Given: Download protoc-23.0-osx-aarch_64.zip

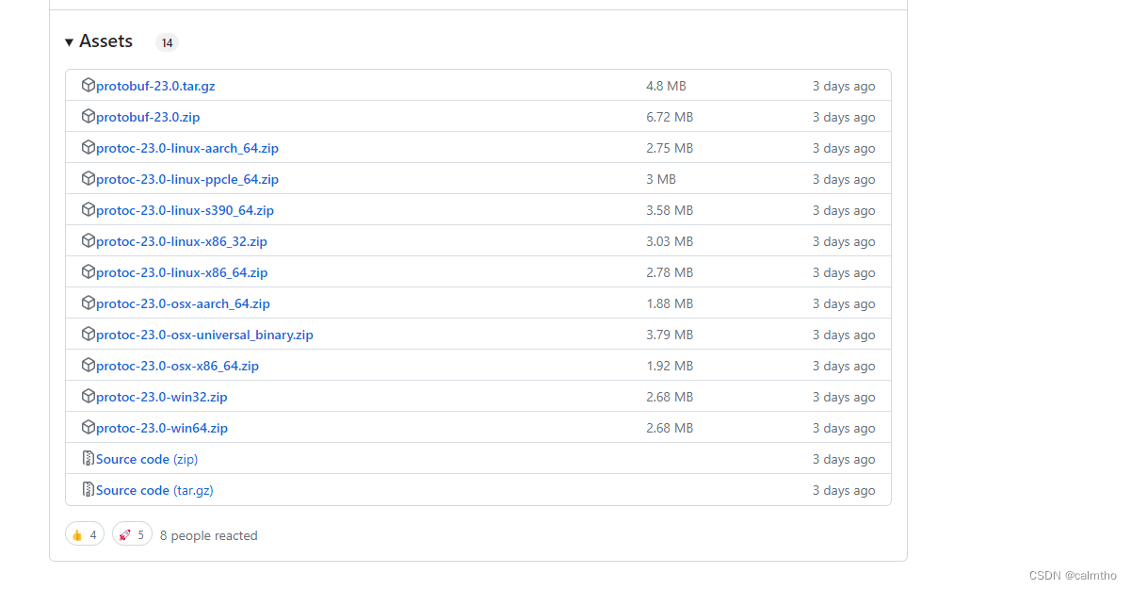Looking at the screenshot, I should [x=183, y=303].
